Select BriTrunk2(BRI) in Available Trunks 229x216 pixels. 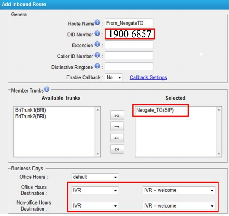pos(30,116)
